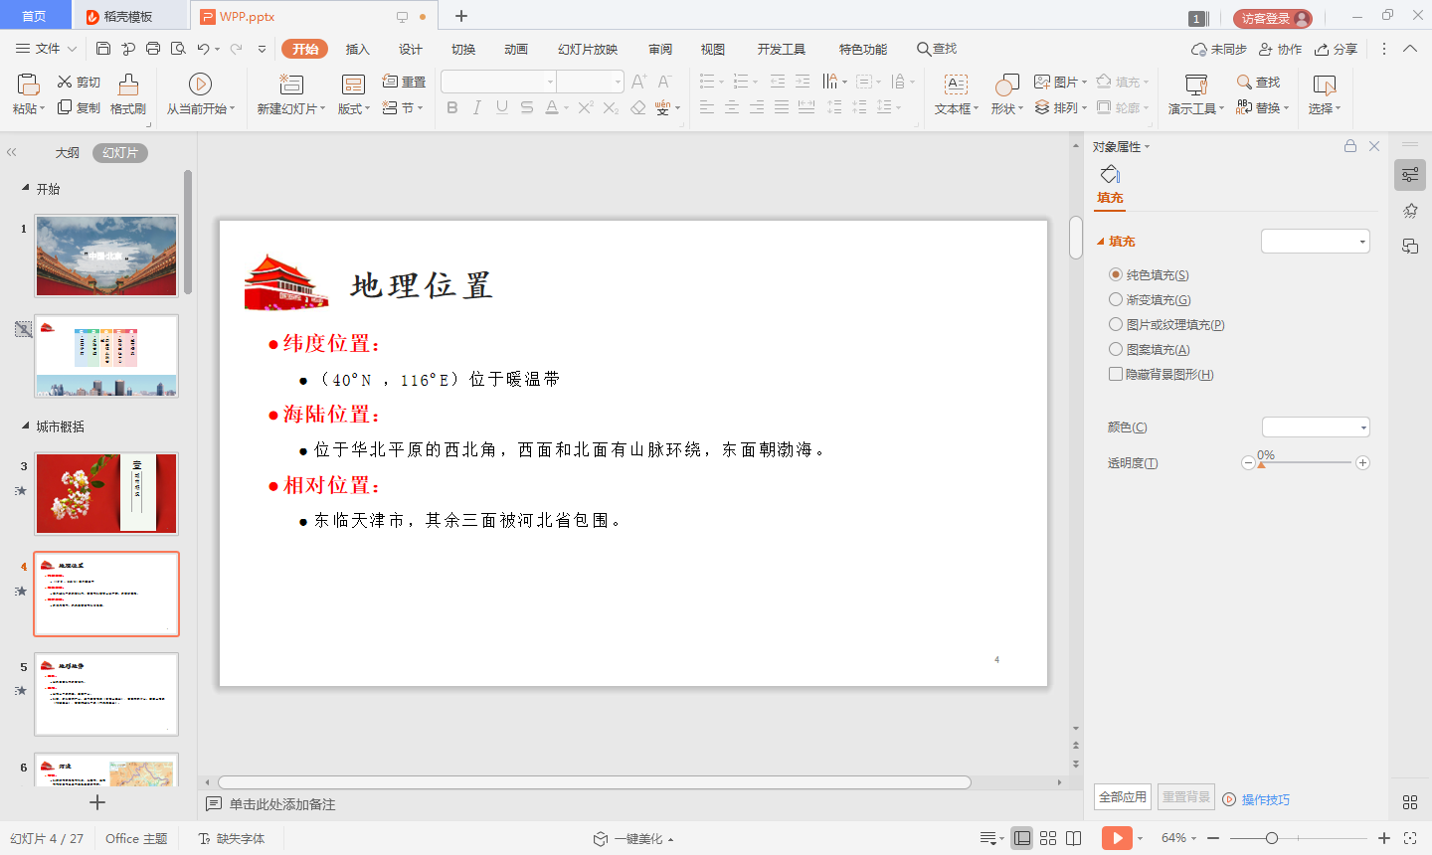Expand the File (文件) menu arrow

coord(73,49)
